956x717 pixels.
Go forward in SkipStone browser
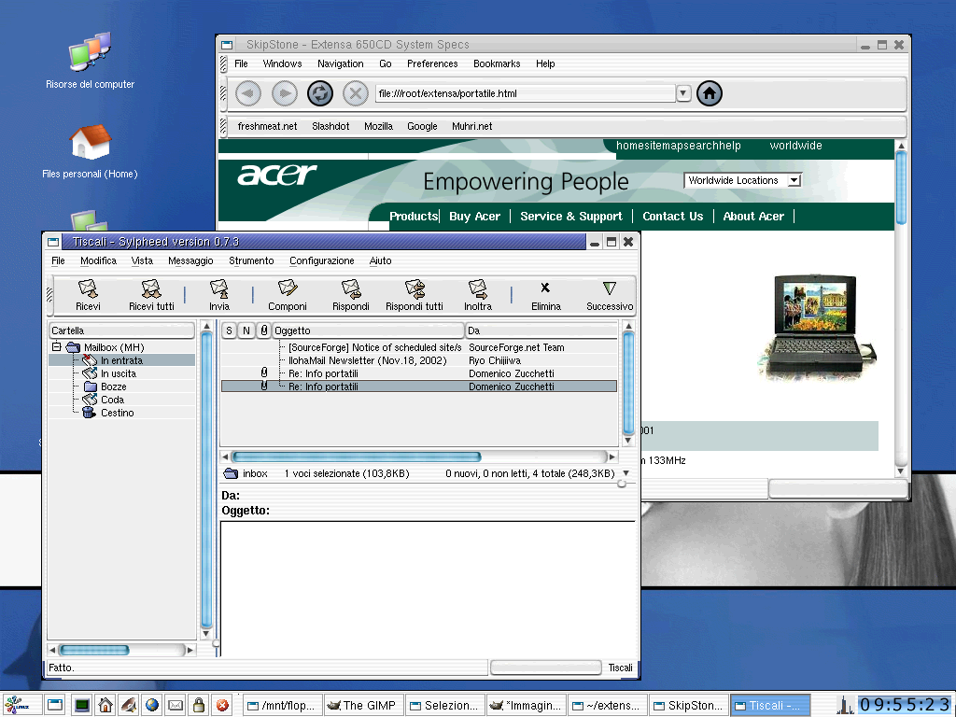point(284,93)
